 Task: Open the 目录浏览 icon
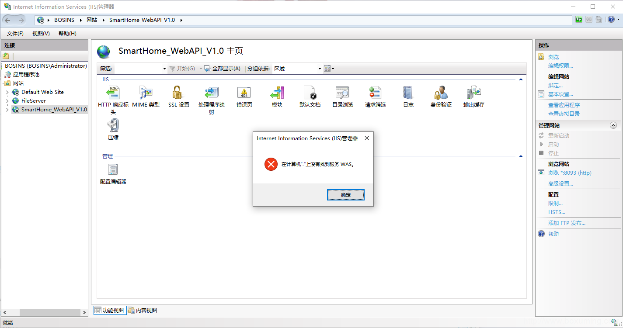(342, 97)
